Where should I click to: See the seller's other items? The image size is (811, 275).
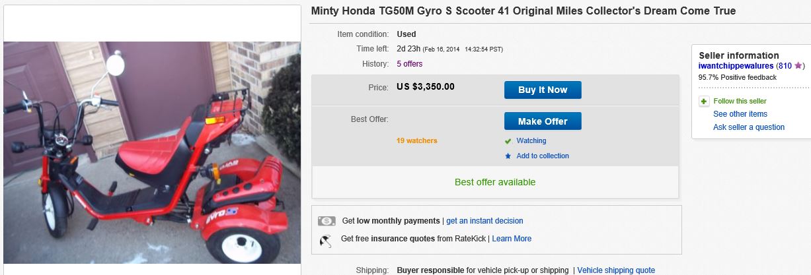tap(740, 114)
